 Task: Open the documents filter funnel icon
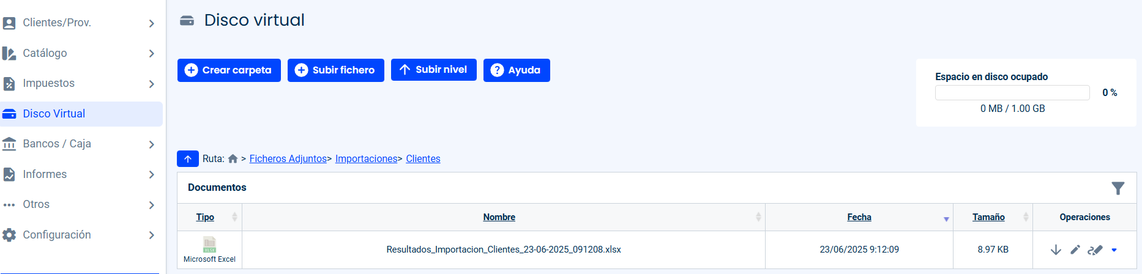pos(1118,188)
